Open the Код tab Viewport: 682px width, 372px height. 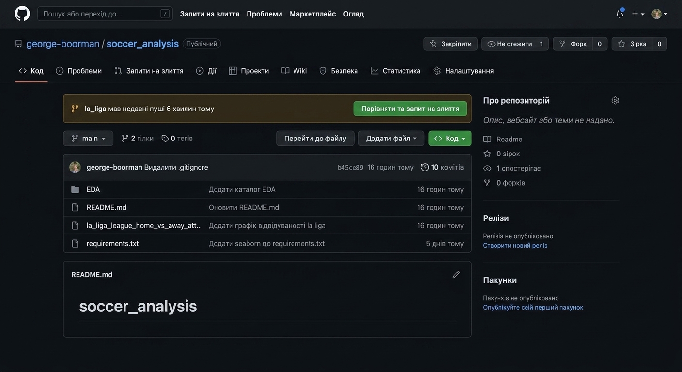(31, 71)
